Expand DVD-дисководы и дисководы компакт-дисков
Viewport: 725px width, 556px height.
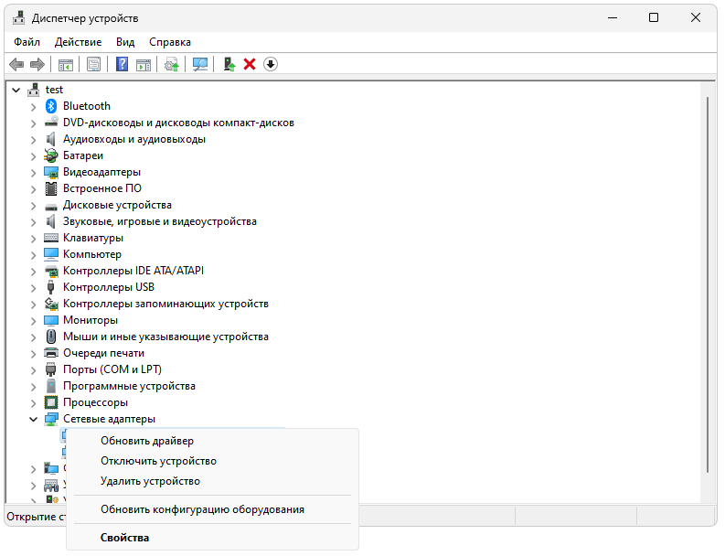pos(33,123)
